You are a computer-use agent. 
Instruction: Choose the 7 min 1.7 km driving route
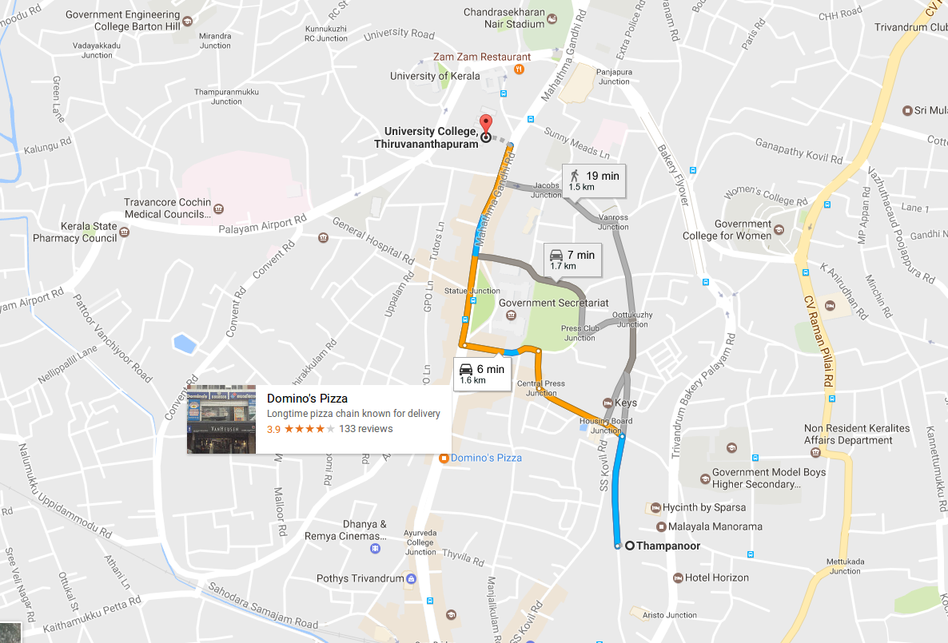click(572, 260)
